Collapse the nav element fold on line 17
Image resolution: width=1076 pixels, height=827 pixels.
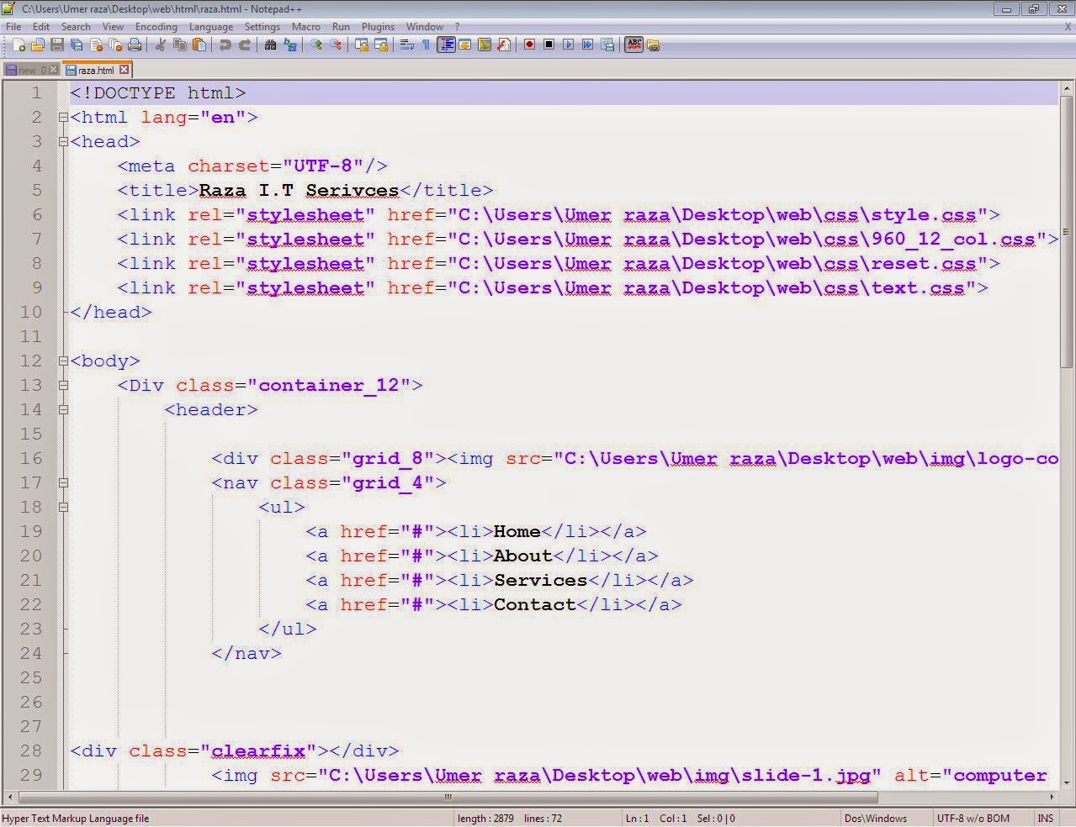click(x=64, y=482)
